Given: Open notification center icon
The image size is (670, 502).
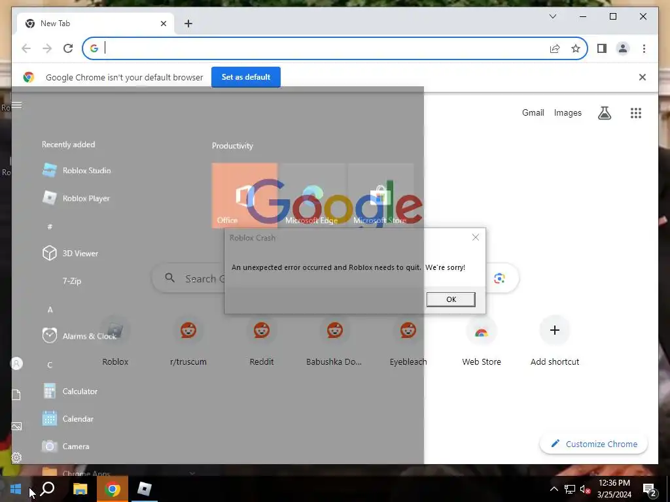Looking at the screenshot, I should [x=650, y=489].
